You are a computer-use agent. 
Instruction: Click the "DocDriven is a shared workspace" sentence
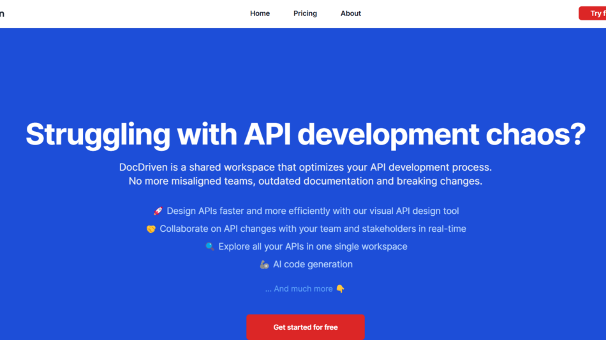tap(305, 167)
